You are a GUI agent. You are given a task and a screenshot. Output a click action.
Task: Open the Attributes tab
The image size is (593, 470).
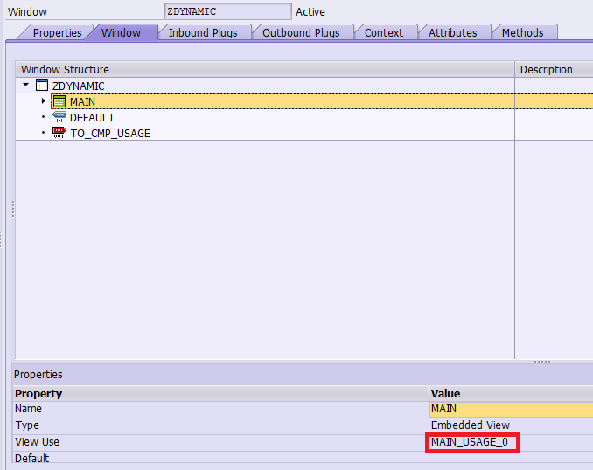453,33
